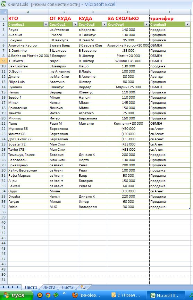Viewport: 193px width, 300px height.
Task: Select the 'Fabio' cell
Action: pyautogui.click(x=28, y=207)
